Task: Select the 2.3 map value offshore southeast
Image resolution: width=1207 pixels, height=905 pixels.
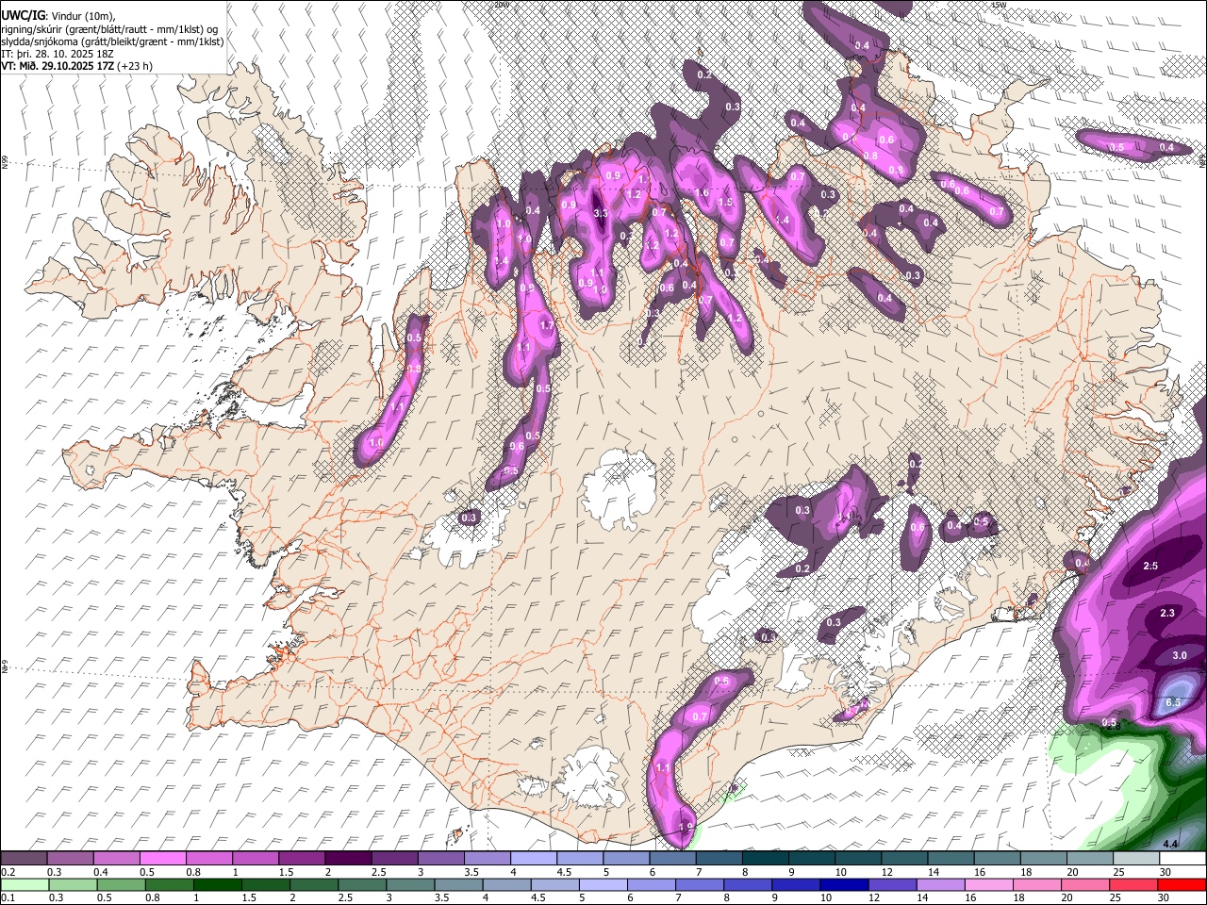Action: tap(1167, 613)
